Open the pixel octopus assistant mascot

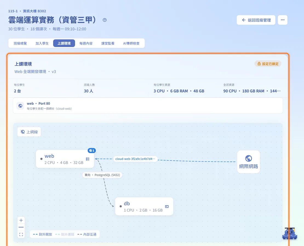(x=290, y=234)
